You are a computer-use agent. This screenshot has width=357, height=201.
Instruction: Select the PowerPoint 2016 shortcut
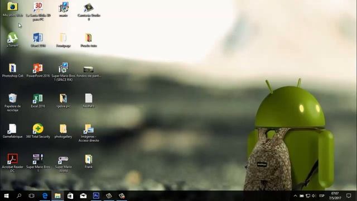[38, 70]
